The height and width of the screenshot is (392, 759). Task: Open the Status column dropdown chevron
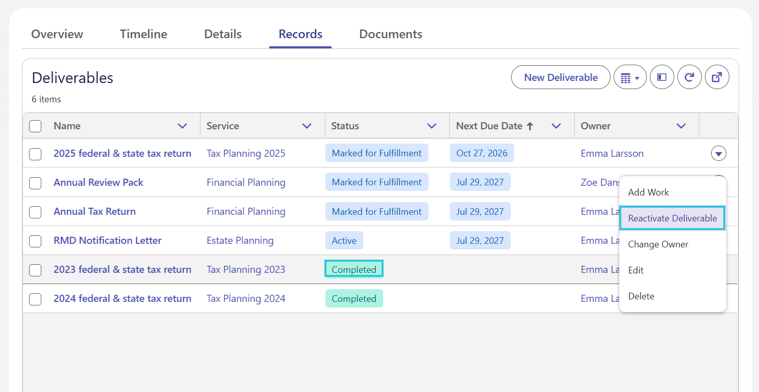pyautogui.click(x=432, y=126)
